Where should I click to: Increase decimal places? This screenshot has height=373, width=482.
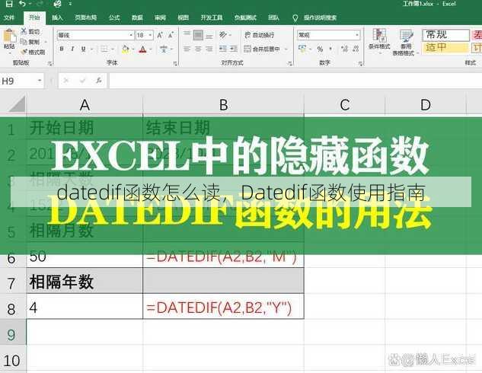pos(345,49)
